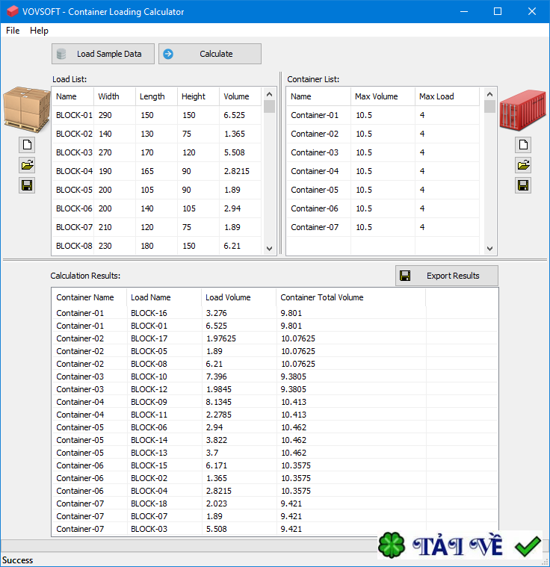This screenshot has width=550, height=567.
Task: Sort Load List by Length column header
Action: [x=156, y=96]
